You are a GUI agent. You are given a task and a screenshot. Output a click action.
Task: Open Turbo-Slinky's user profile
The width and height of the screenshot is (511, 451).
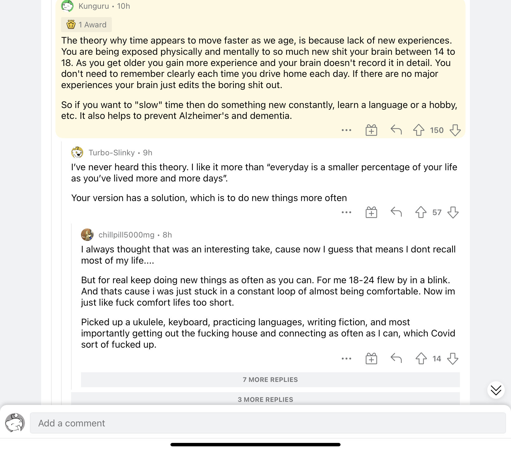112,153
